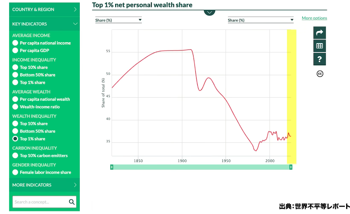
Task: Click the search magnifier icon
Action: [72, 202]
